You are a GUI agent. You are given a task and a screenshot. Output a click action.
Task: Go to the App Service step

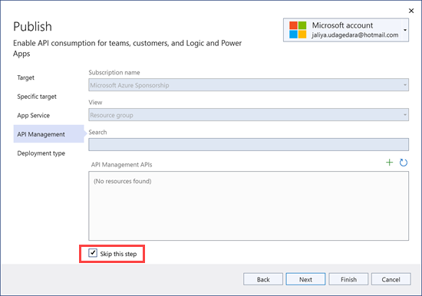(33, 116)
